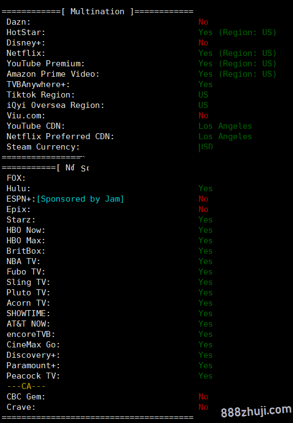Click the HotStar Yes (Region: US) result
Viewport: 293px width, 423px height.
[x=237, y=32]
